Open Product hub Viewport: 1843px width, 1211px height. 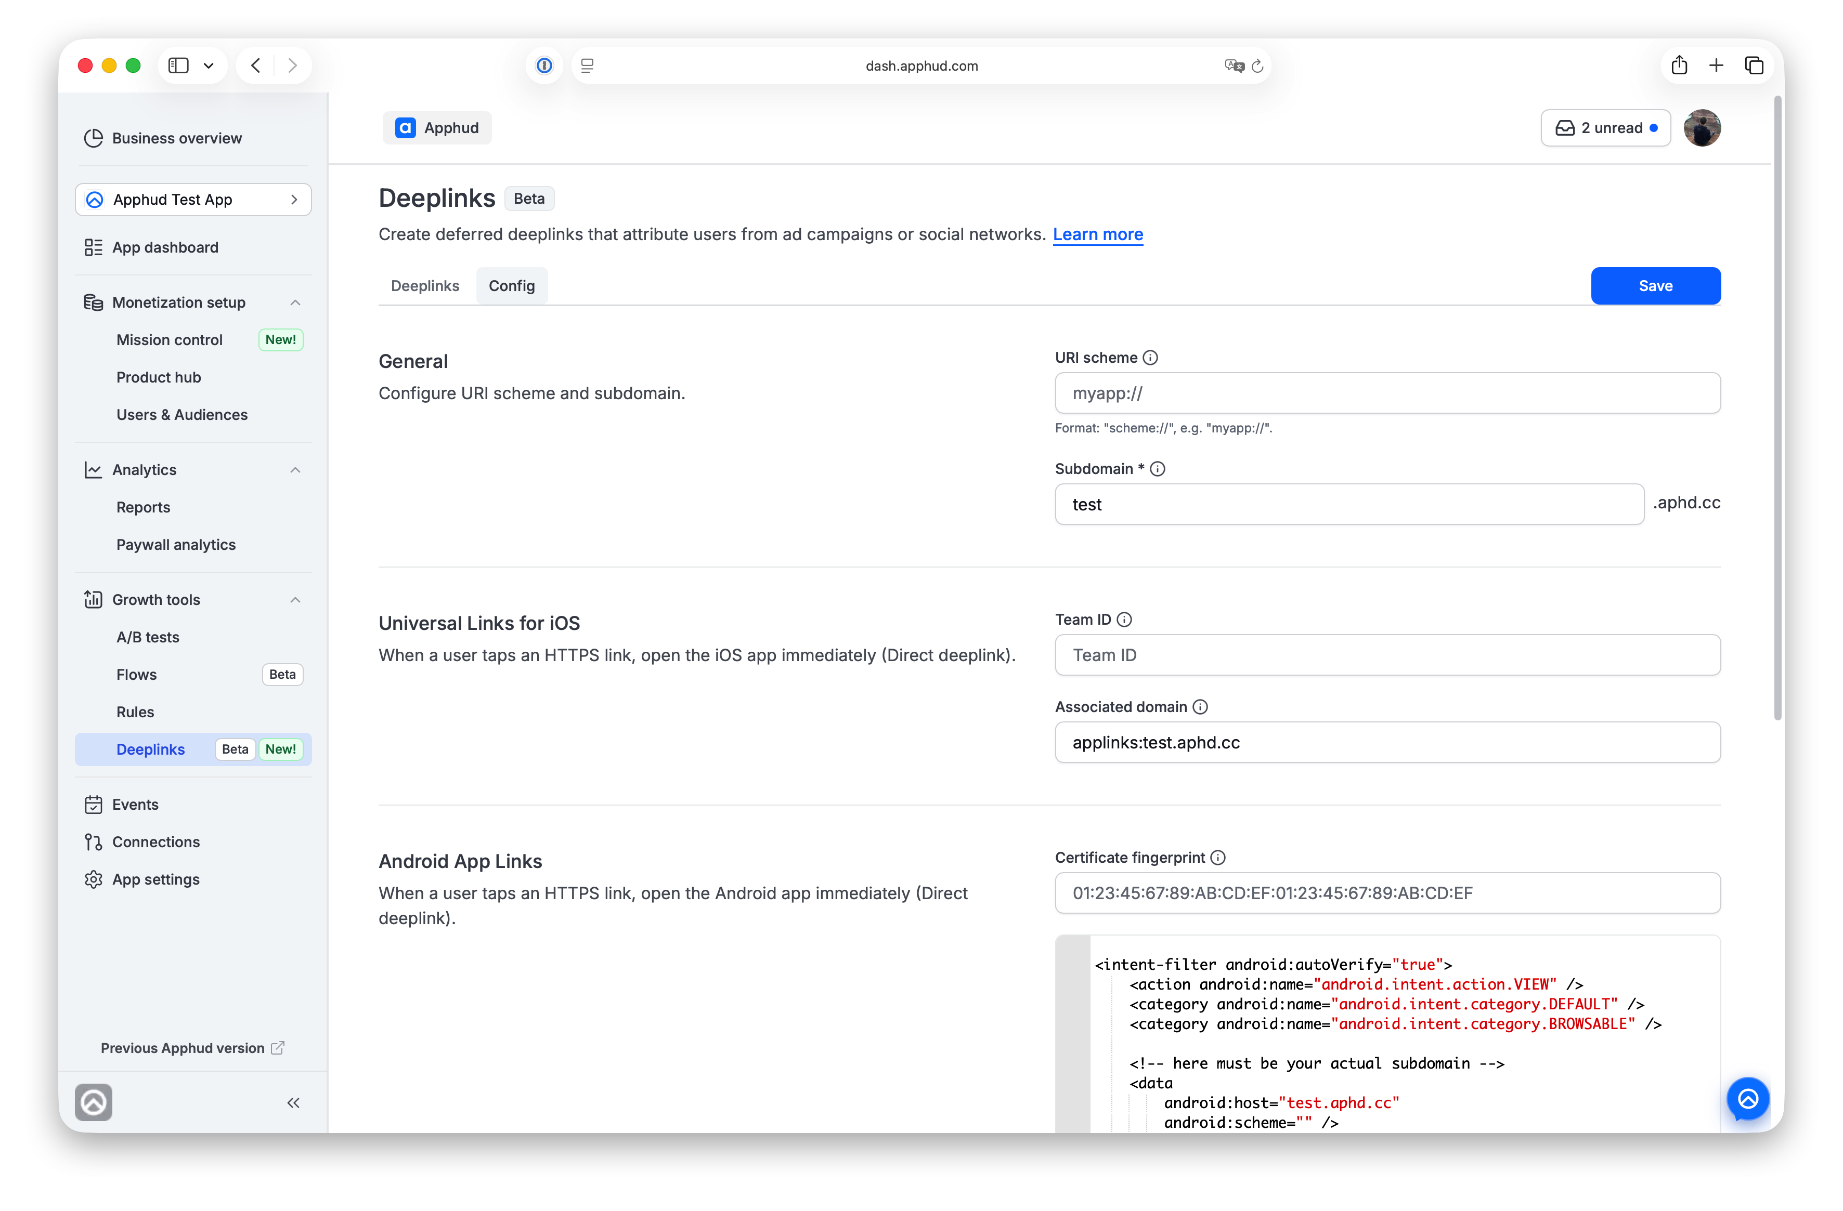(x=159, y=378)
